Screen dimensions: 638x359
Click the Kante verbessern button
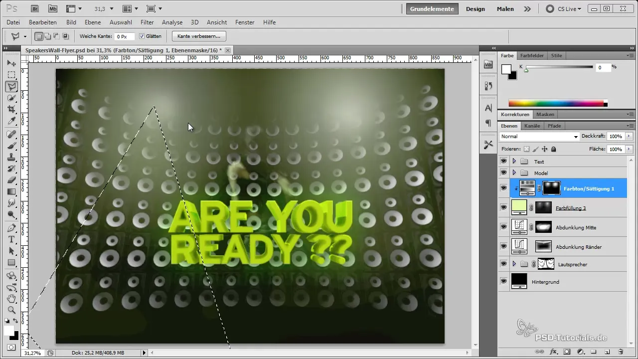coord(199,36)
